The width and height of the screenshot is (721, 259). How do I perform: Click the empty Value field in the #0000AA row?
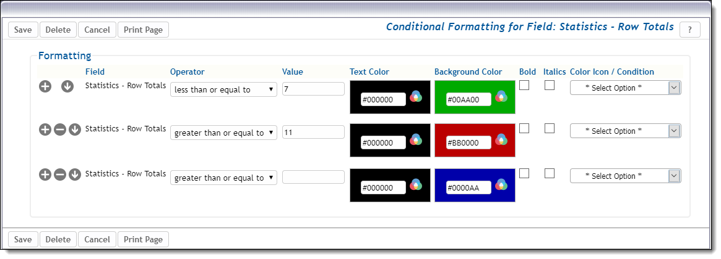click(x=313, y=177)
